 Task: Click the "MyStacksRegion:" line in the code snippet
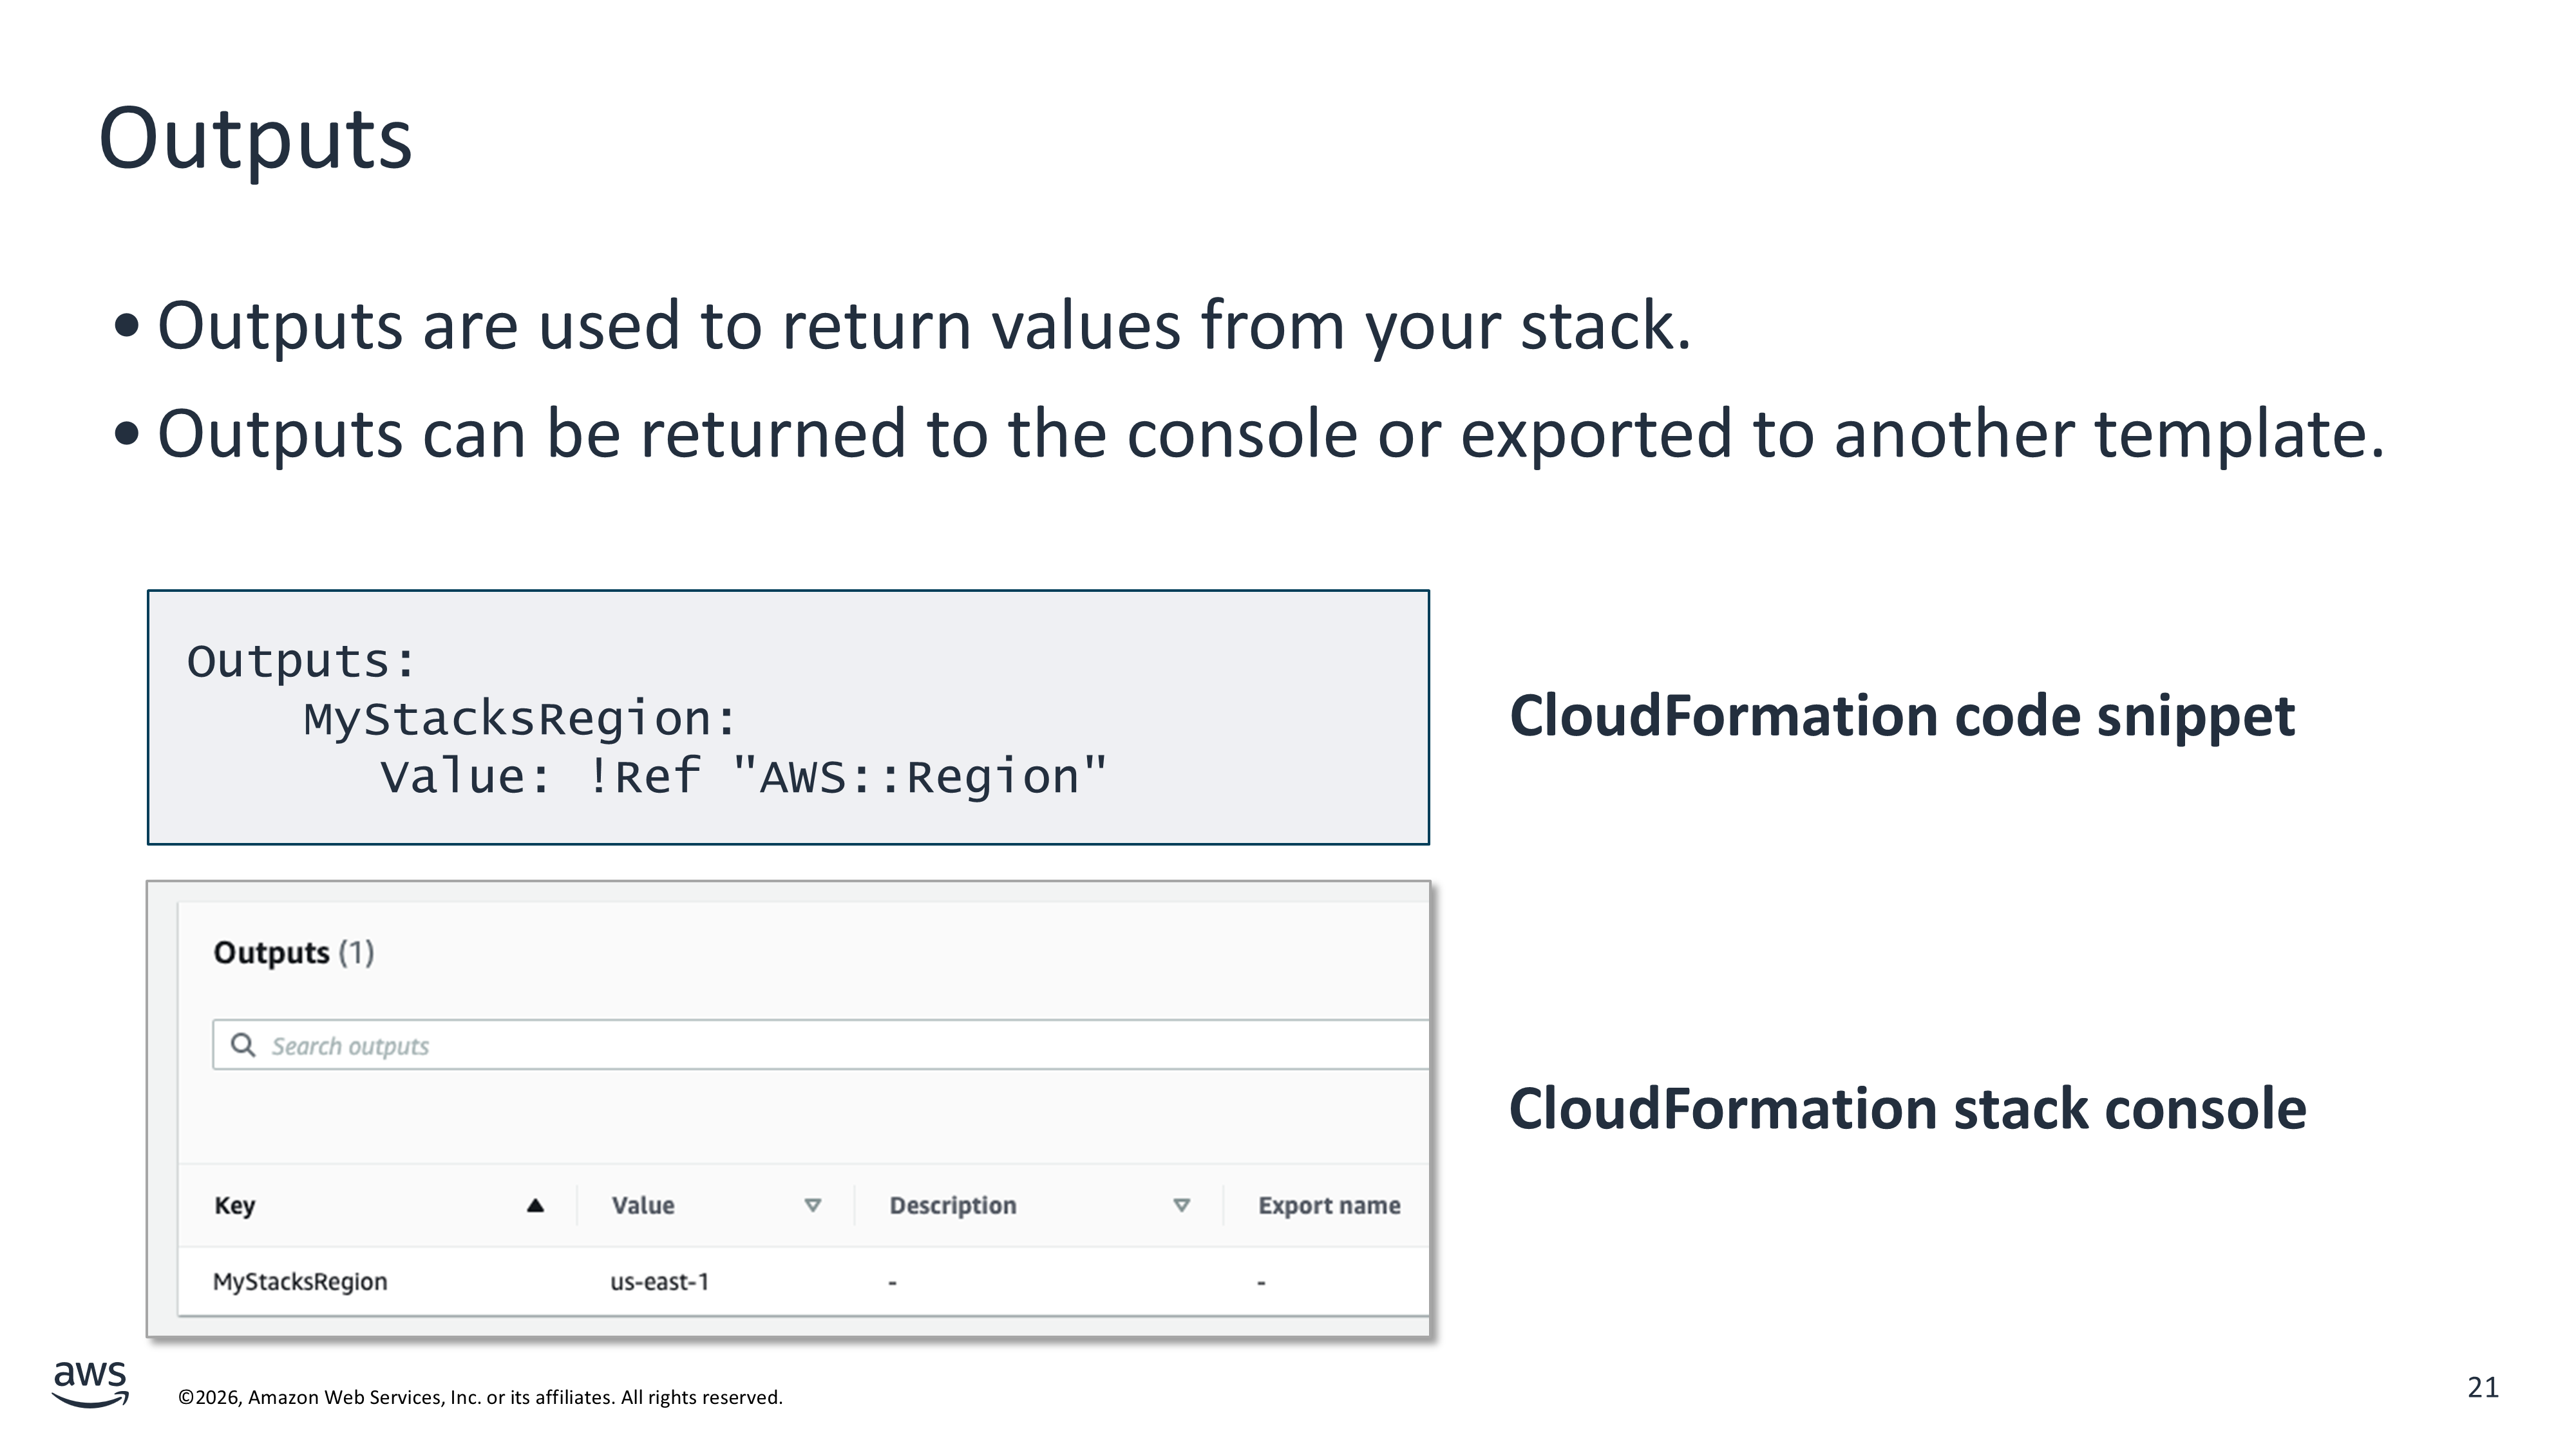point(520,719)
